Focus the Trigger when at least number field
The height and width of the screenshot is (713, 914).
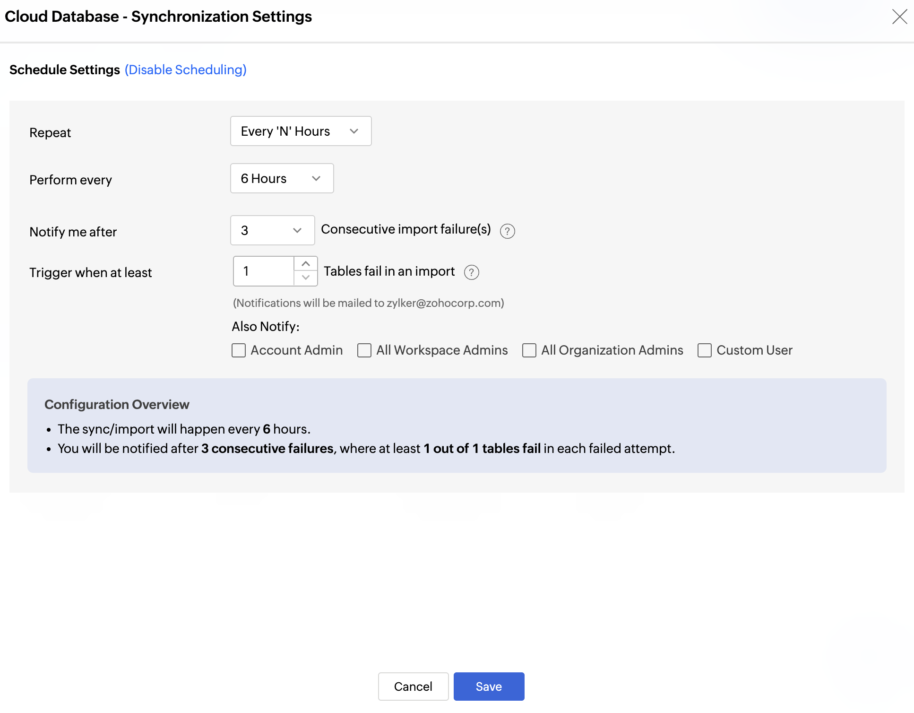264,271
